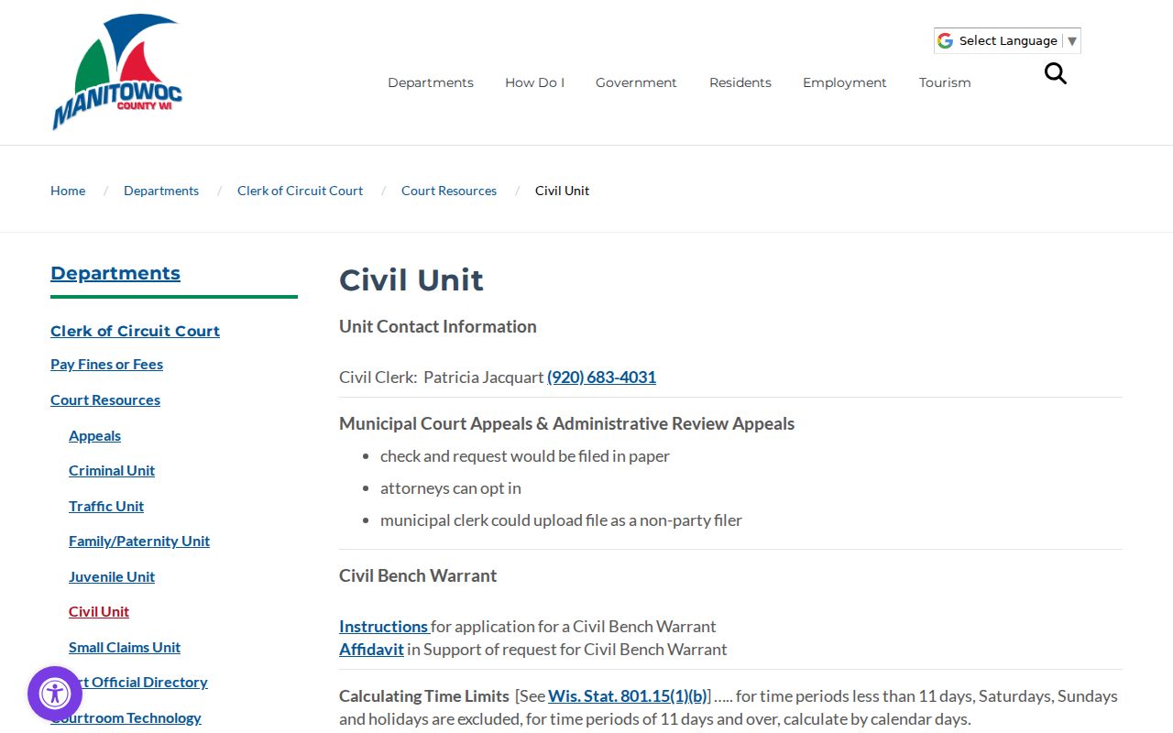This screenshot has height=733, width=1173.
Task: Click the Calculating Time Limits label
Action: tap(424, 696)
